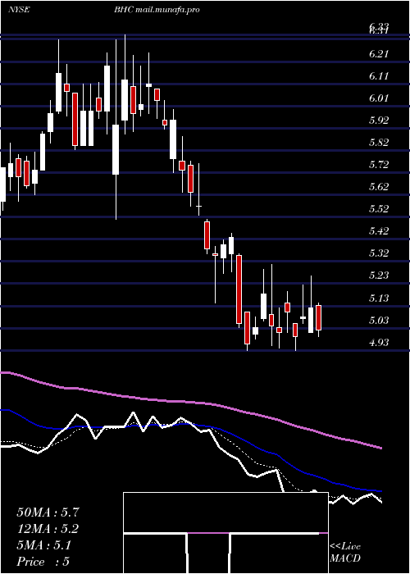Screen dimensions: 410x574
Task: Click the 5.13 price axis label
Action: (379, 298)
